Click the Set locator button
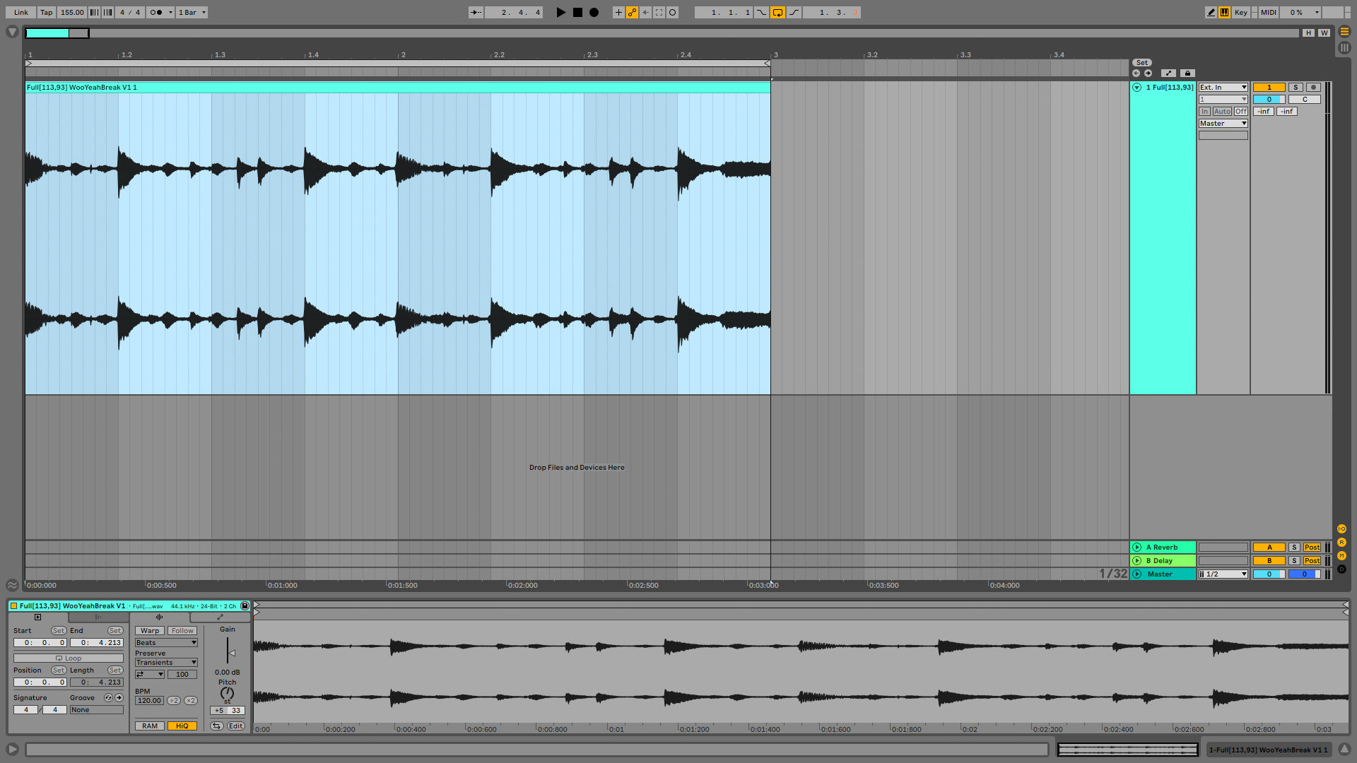The image size is (1357, 763). (1143, 62)
